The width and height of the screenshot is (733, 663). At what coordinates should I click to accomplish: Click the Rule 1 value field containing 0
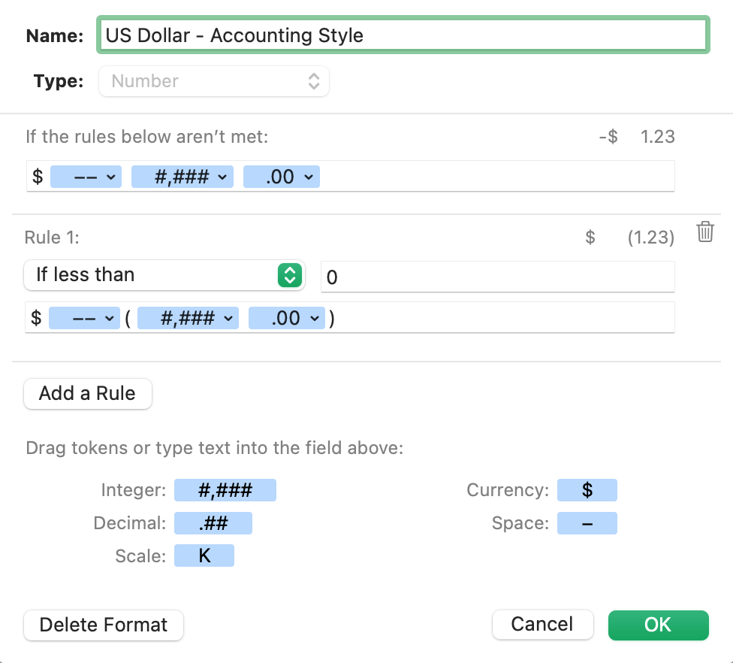pyautogui.click(x=497, y=277)
